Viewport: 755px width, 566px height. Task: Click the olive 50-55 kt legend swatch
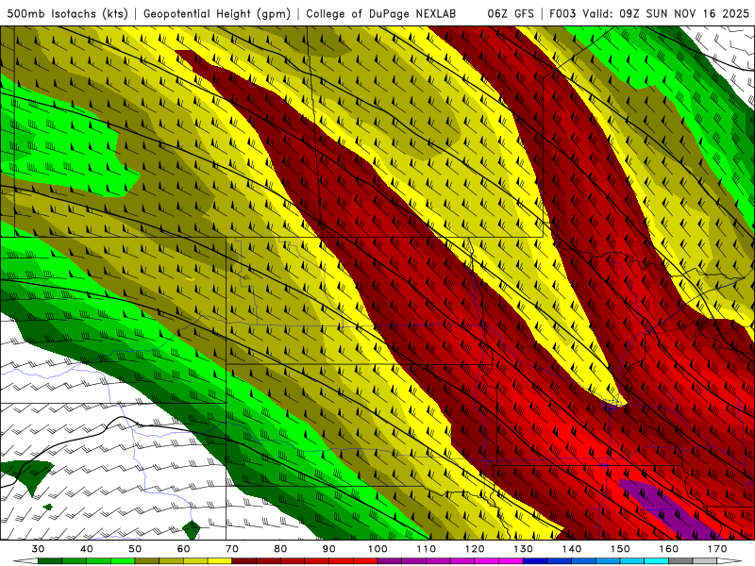147,561
